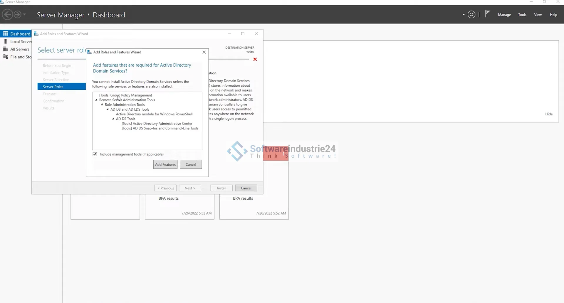Open navigation history dropdown arrow
Screen dimensions: 564x303
click(25, 14)
